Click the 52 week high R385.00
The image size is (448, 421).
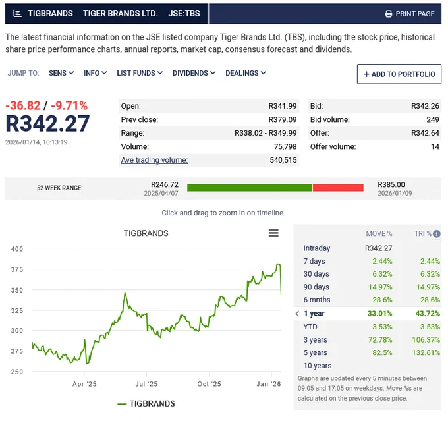[391, 184]
